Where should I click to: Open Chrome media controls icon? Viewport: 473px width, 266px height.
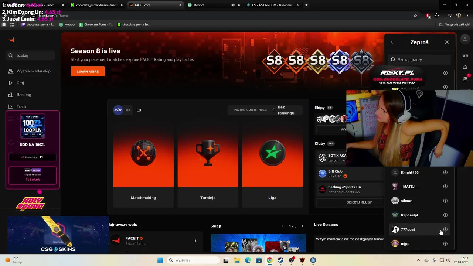click(449, 16)
